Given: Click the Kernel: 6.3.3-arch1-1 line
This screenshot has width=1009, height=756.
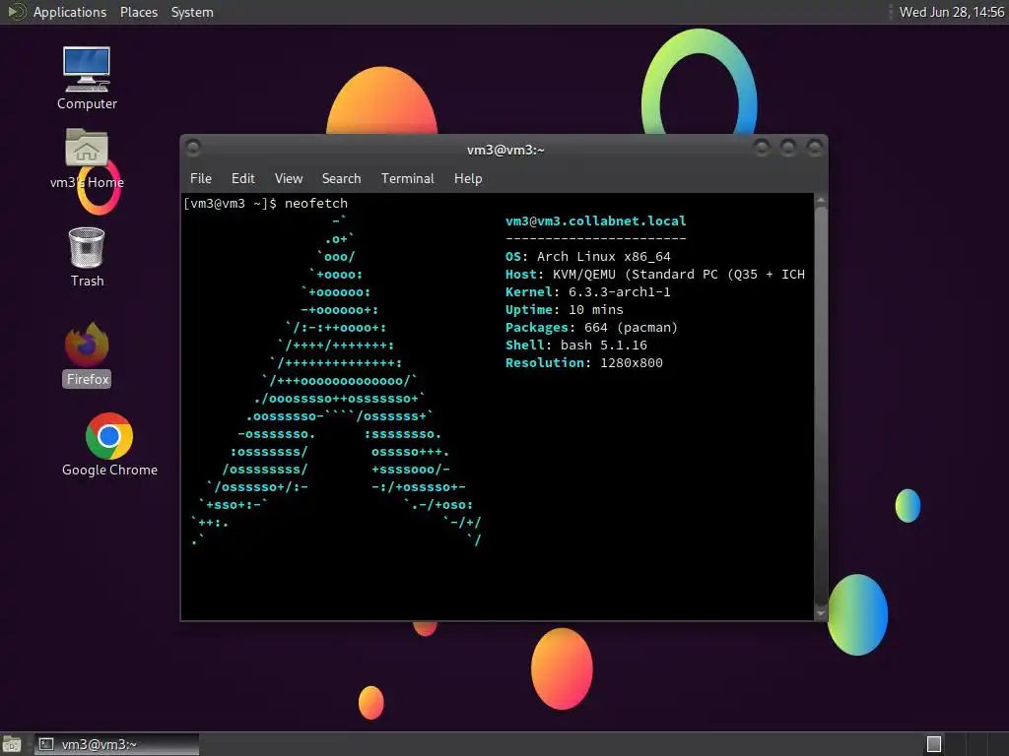Looking at the screenshot, I should [587, 291].
